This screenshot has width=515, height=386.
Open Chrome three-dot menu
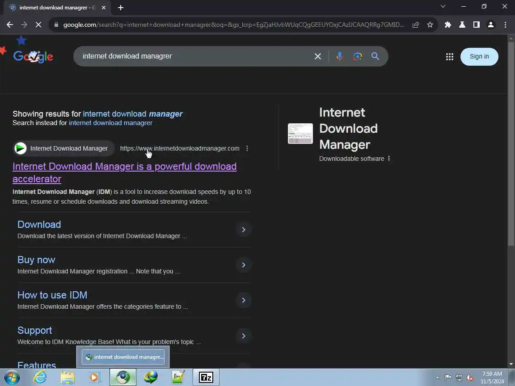[505, 25]
